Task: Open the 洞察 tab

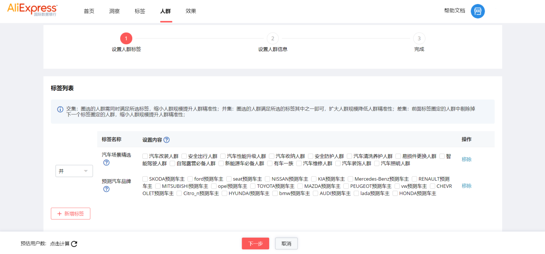Action: pos(114,11)
